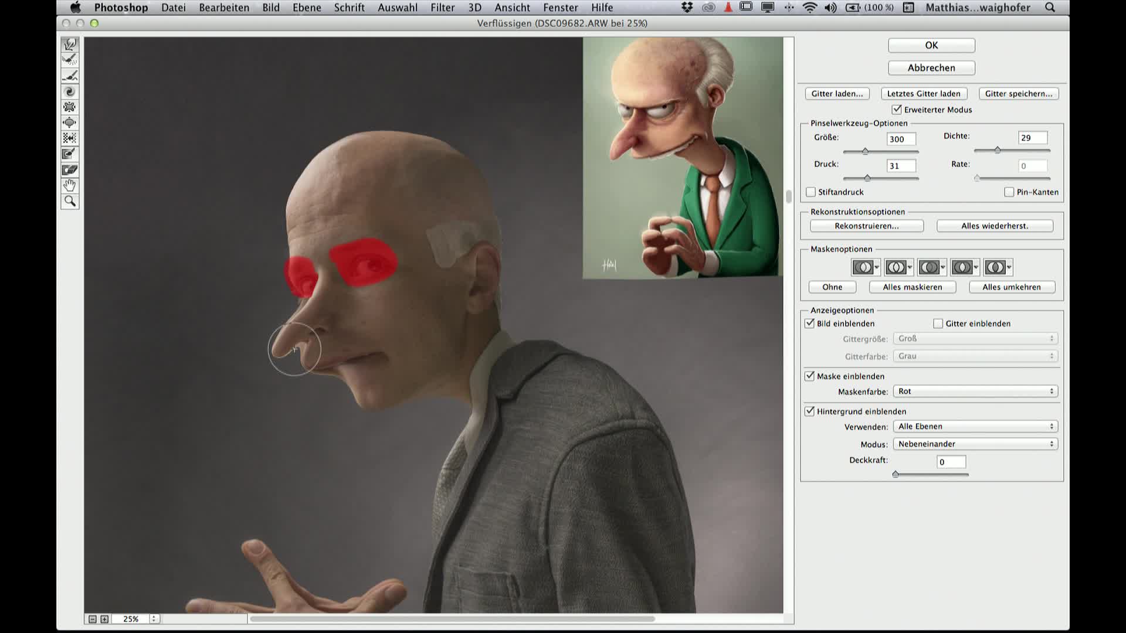Toggle Bild einblenden checkbox
Screen dimensions: 1126x633
coord(810,323)
